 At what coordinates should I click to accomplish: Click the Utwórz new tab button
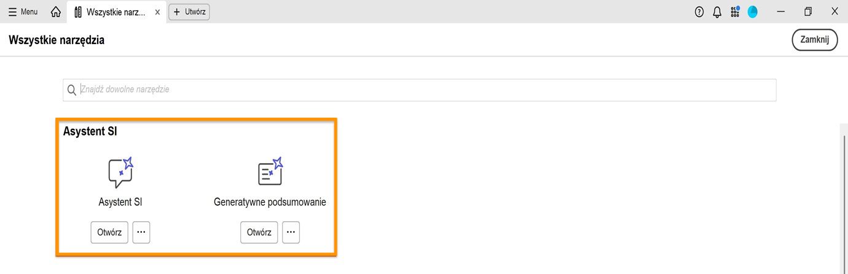[189, 12]
